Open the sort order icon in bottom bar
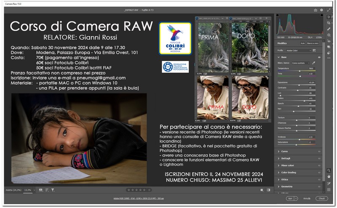337x208 pixels. (x=47, y=190)
